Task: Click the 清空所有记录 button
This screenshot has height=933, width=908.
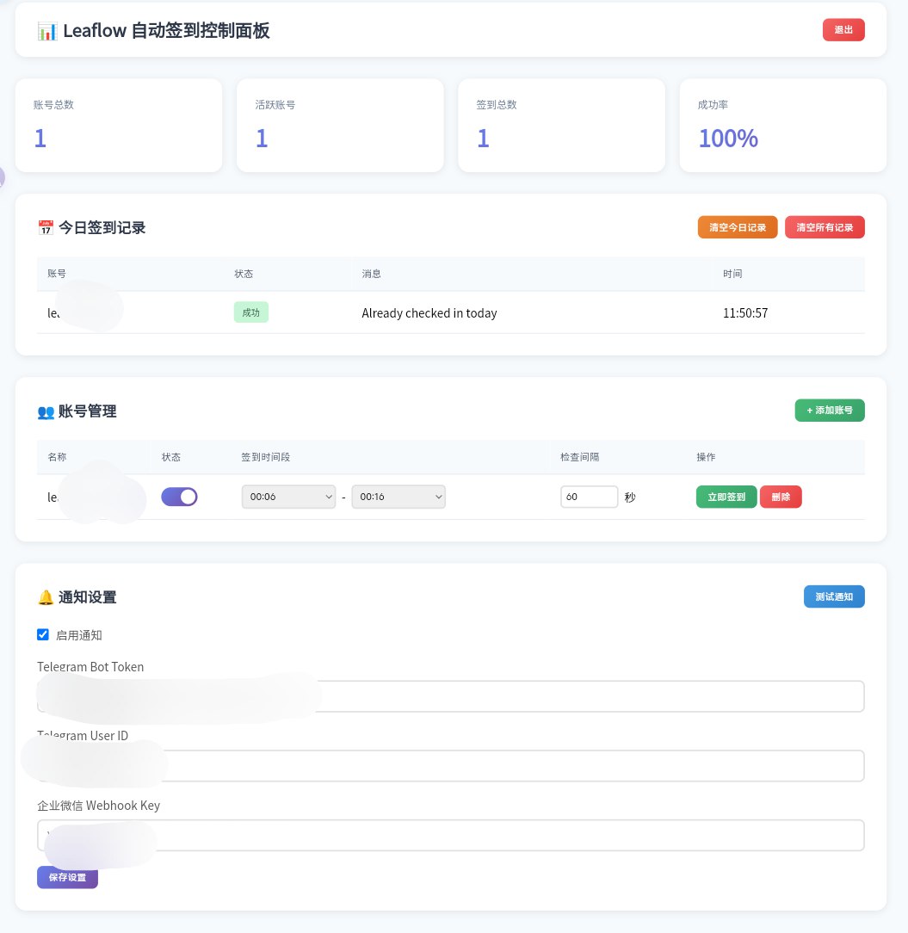Action: click(825, 227)
